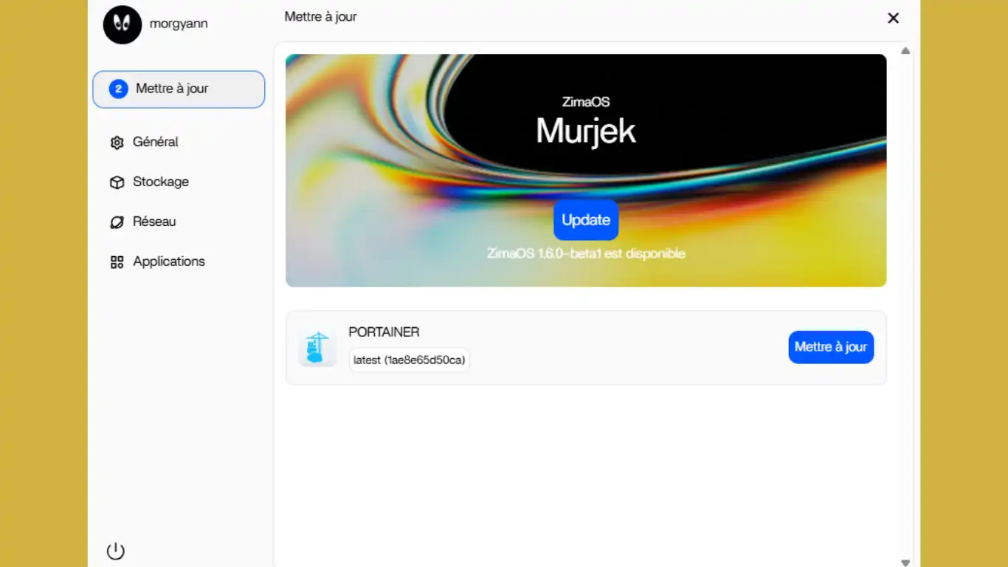The image size is (1008, 567).
Task: Click the Stockage cube icon
Action: [x=117, y=182]
